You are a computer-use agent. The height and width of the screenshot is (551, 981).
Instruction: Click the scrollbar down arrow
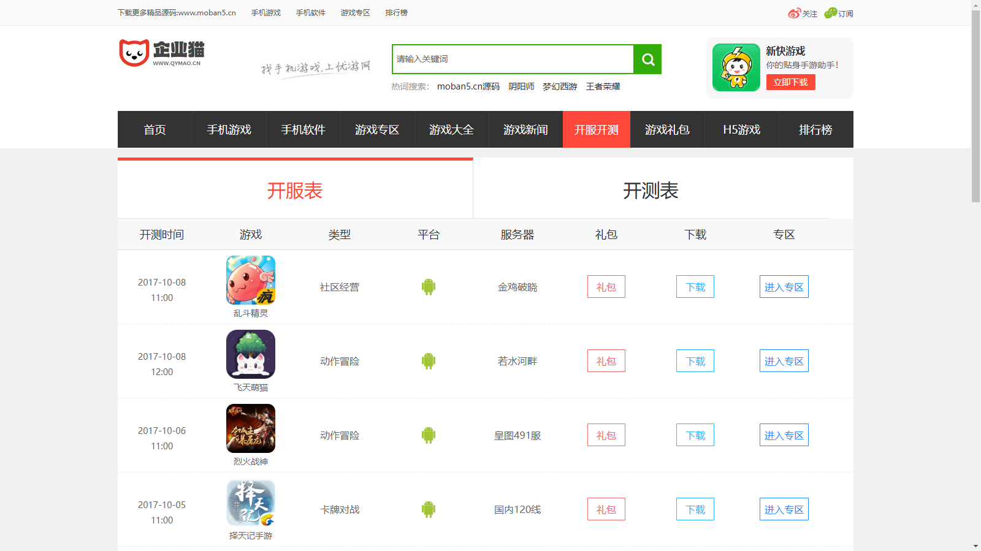tap(975, 546)
